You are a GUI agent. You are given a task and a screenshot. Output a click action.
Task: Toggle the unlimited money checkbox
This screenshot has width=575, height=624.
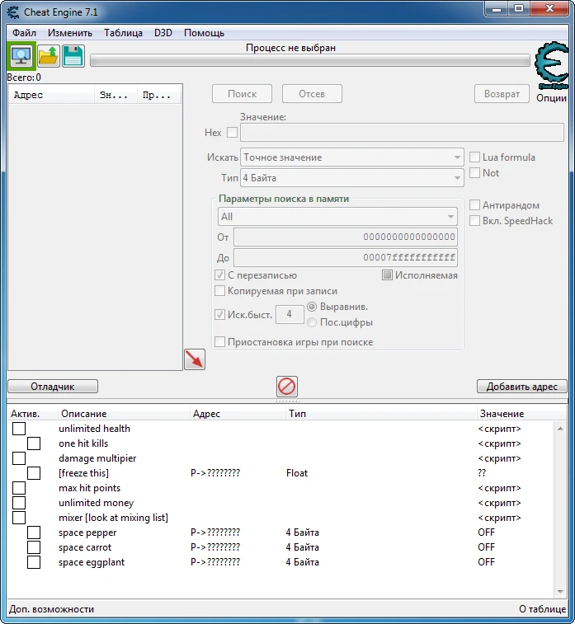click(x=19, y=503)
